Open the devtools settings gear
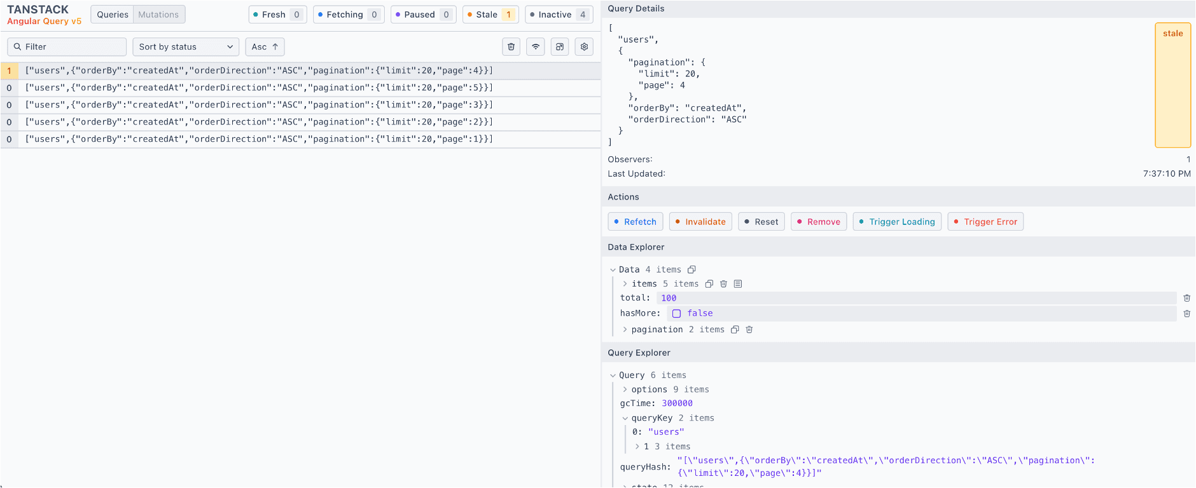Screen dimensions: 1196x488 coord(584,46)
